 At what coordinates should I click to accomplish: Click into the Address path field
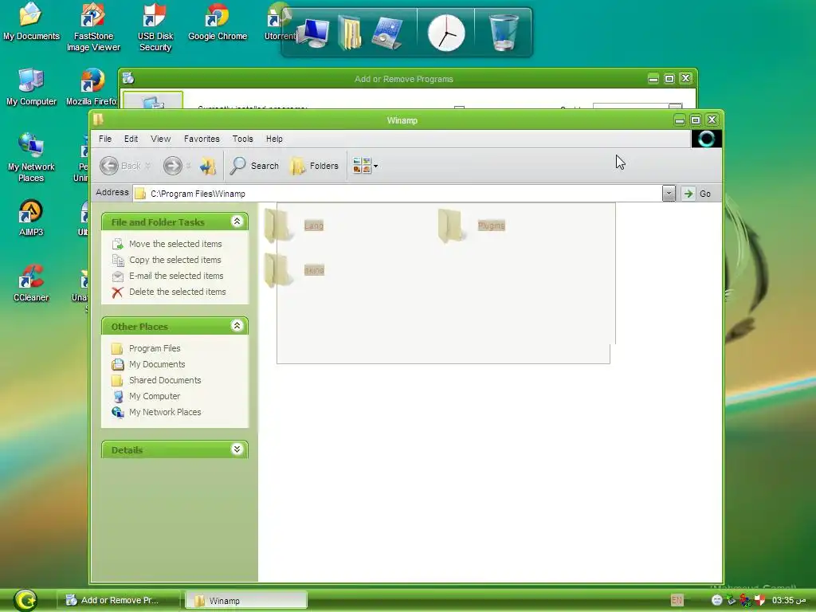[x=398, y=194]
